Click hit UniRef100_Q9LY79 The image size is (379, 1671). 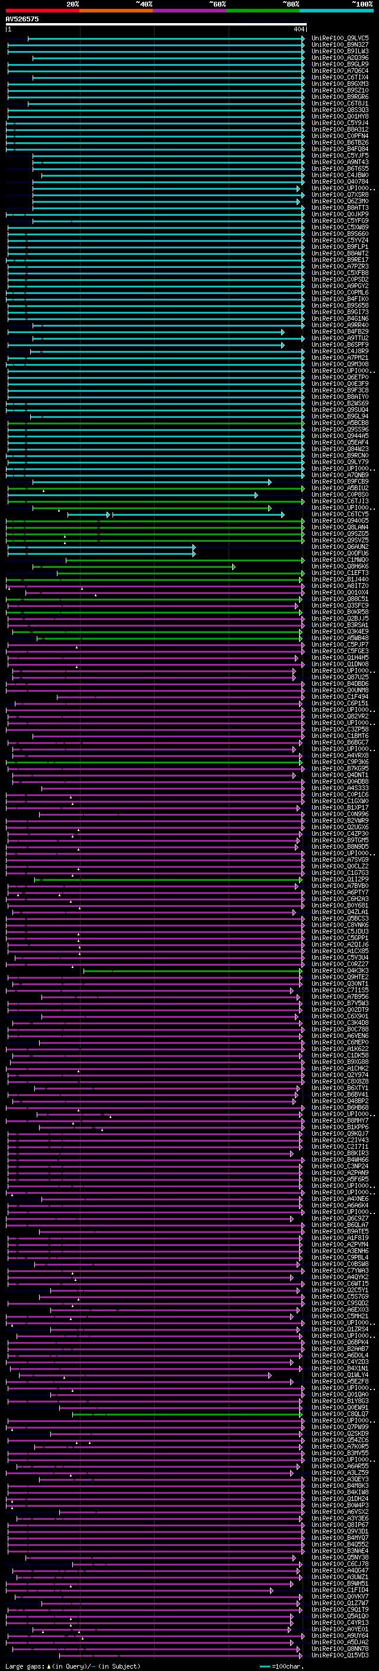coord(340,462)
